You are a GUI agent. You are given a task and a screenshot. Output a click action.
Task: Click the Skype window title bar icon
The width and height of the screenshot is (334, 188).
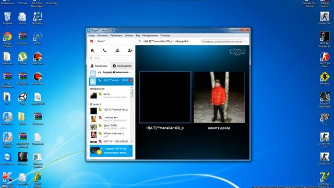coord(89,30)
